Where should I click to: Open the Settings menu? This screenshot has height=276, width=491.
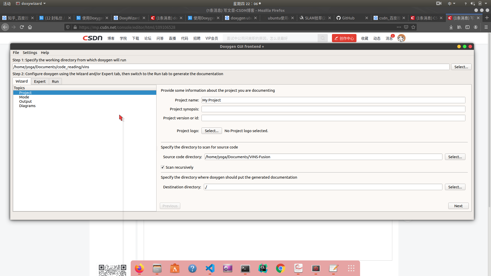(30, 53)
